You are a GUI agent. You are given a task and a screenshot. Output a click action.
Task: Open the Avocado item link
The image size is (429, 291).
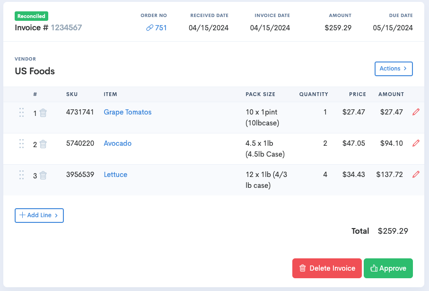click(118, 143)
